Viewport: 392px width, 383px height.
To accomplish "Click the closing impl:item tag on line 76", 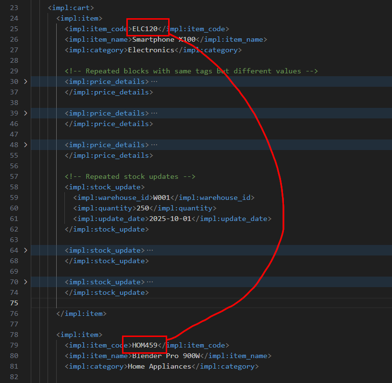I will pos(82,313).
